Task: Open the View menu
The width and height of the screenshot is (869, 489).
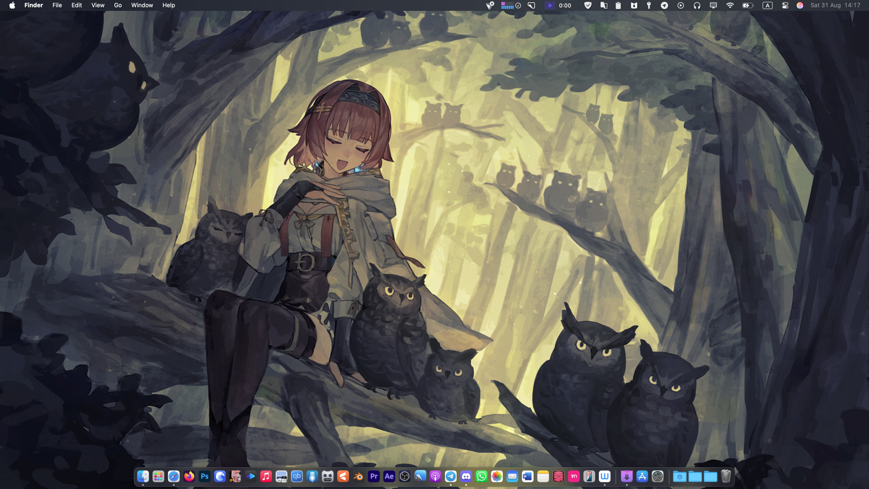Action: point(98,6)
